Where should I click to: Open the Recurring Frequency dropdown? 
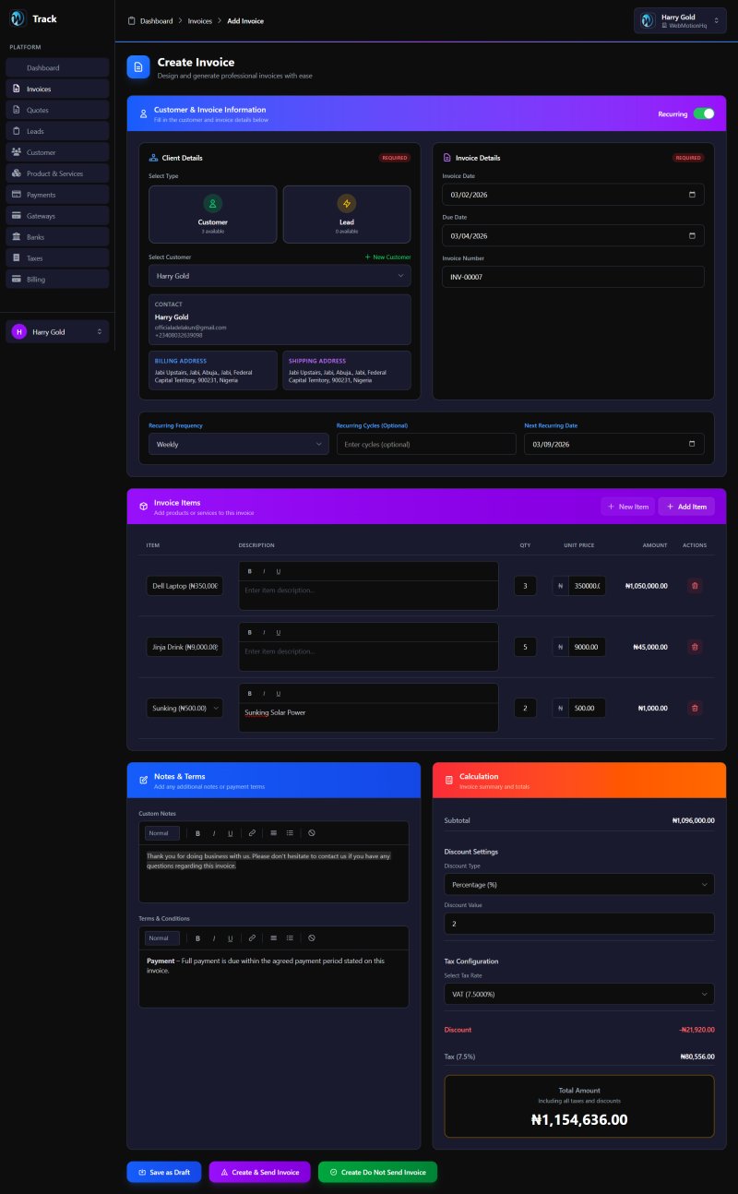click(238, 444)
